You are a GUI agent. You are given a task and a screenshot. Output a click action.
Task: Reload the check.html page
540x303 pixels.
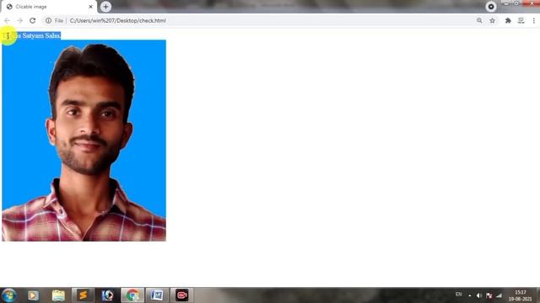pos(32,20)
